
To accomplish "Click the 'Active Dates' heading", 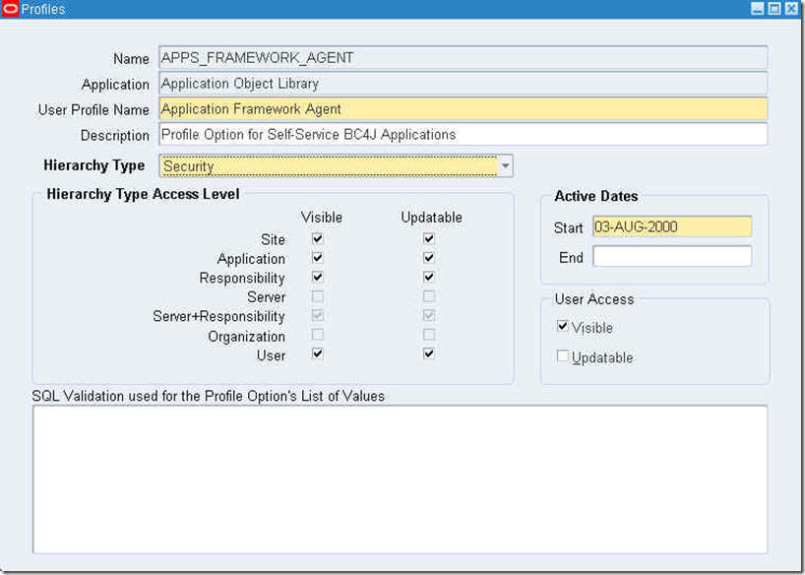I will pos(596,196).
